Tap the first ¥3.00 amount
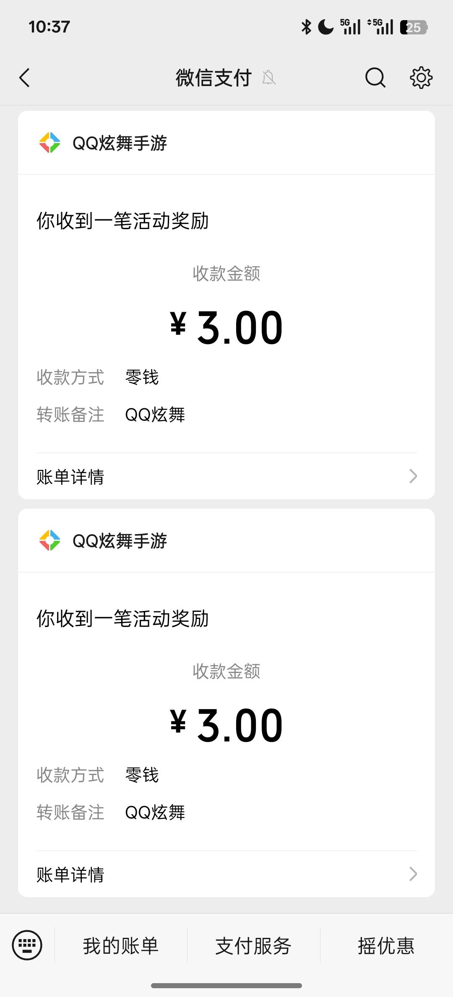The height and width of the screenshot is (997, 453). point(226,328)
